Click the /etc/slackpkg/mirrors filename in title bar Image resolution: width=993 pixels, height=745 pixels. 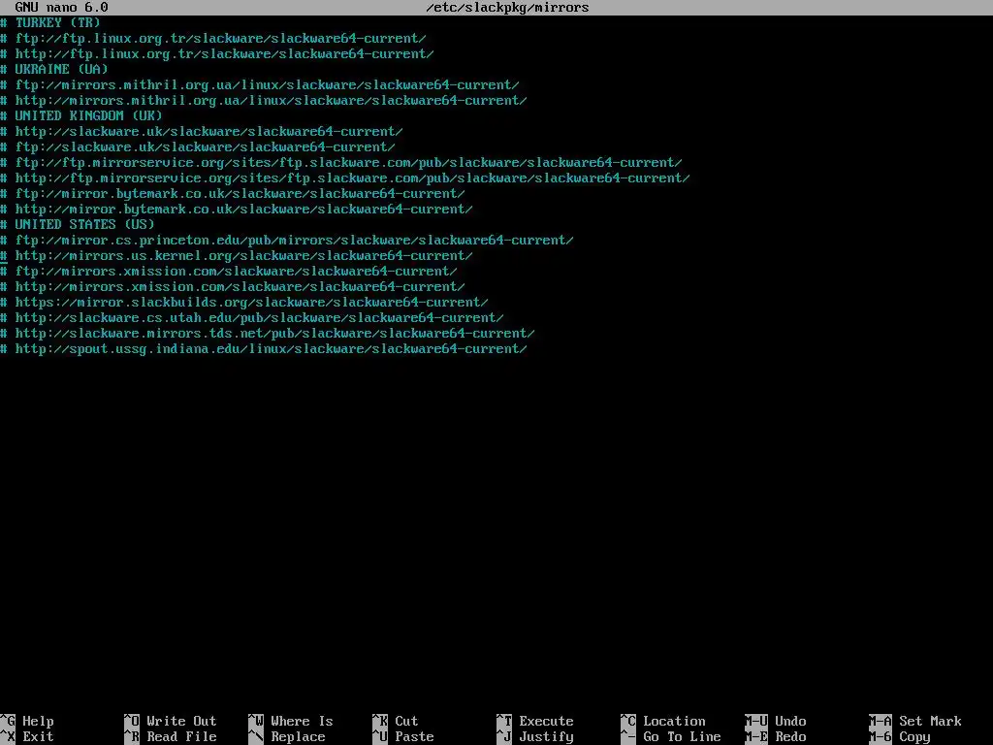[508, 8]
